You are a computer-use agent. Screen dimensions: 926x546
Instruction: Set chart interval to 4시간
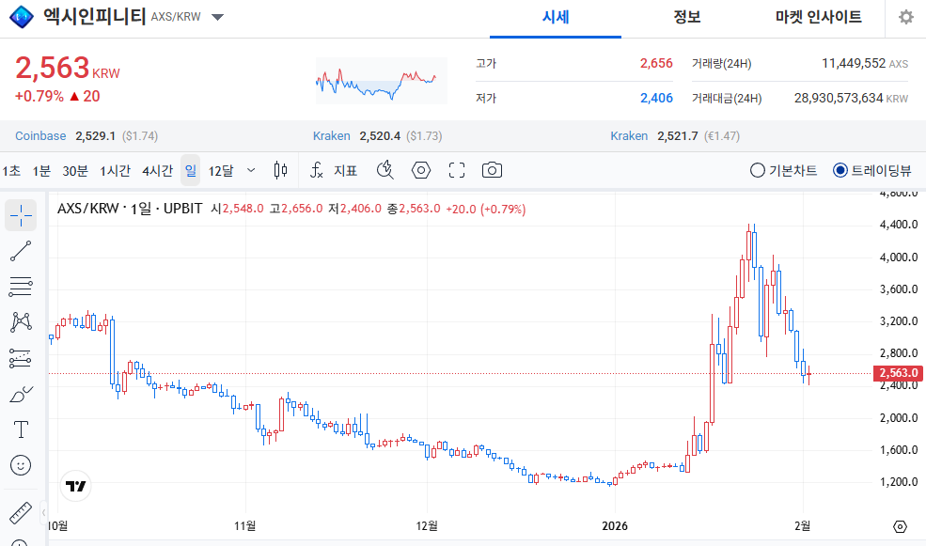coord(157,170)
